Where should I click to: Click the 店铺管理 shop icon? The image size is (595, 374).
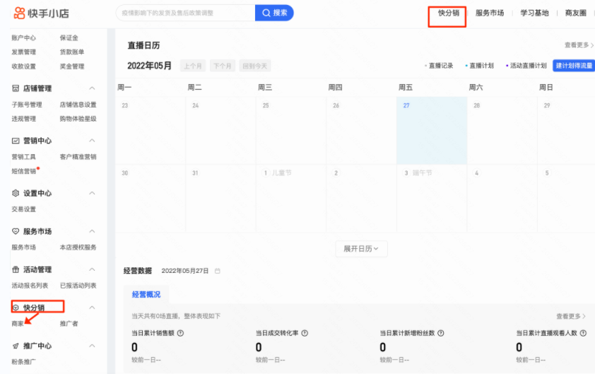coord(16,88)
